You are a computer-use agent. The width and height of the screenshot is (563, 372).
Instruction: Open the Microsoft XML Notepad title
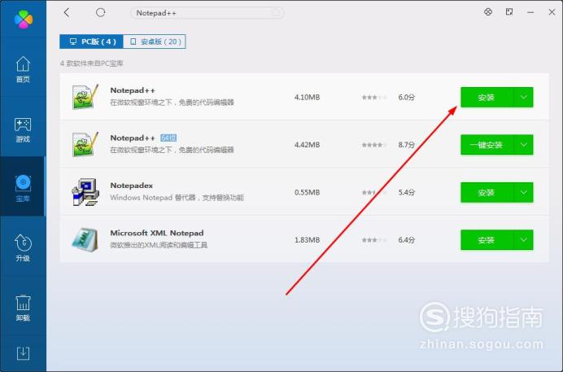pyautogui.click(x=157, y=233)
